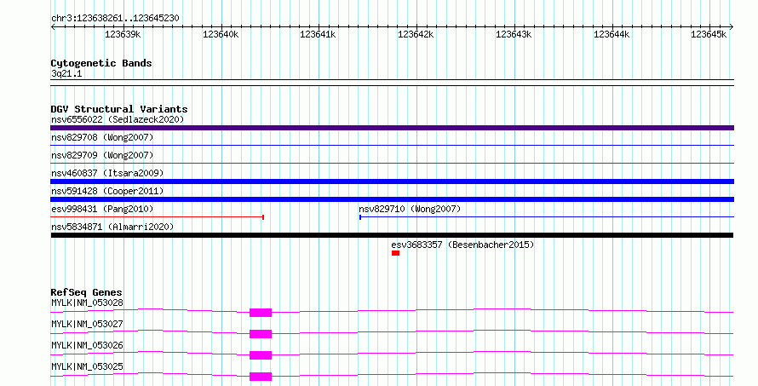The width and height of the screenshot is (758, 386).
Task: Select the small red esv3683357 variant block
Action: pyautogui.click(x=395, y=253)
